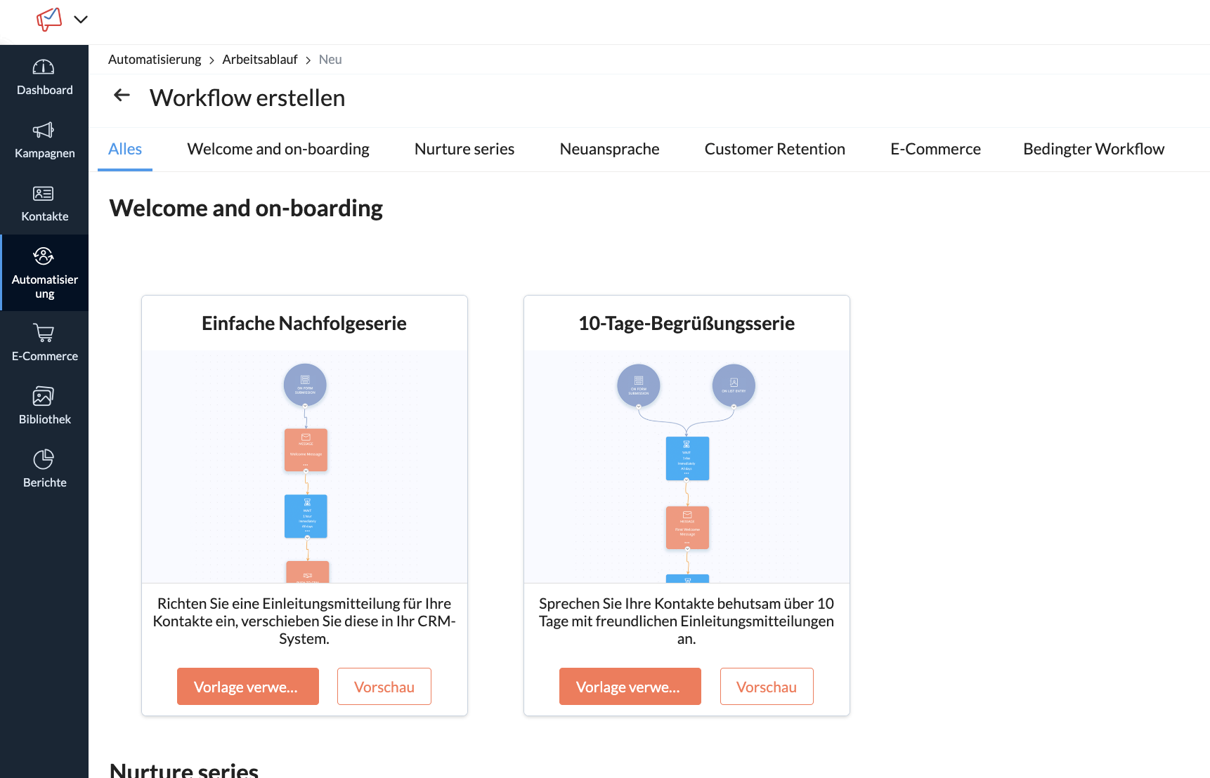The width and height of the screenshot is (1210, 778).
Task: Switch to Bedingter Workflow tab
Action: tap(1093, 149)
